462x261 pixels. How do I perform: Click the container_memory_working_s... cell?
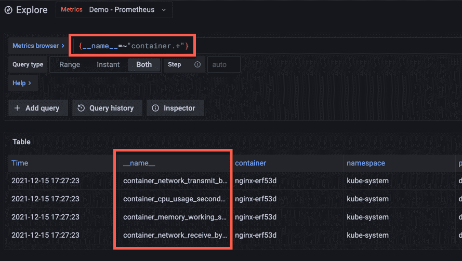tap(175, 217)
